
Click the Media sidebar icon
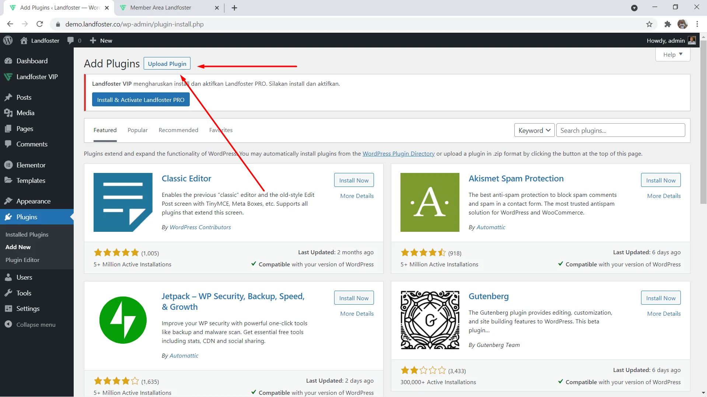pyautogui.click(x=8, y=113)
